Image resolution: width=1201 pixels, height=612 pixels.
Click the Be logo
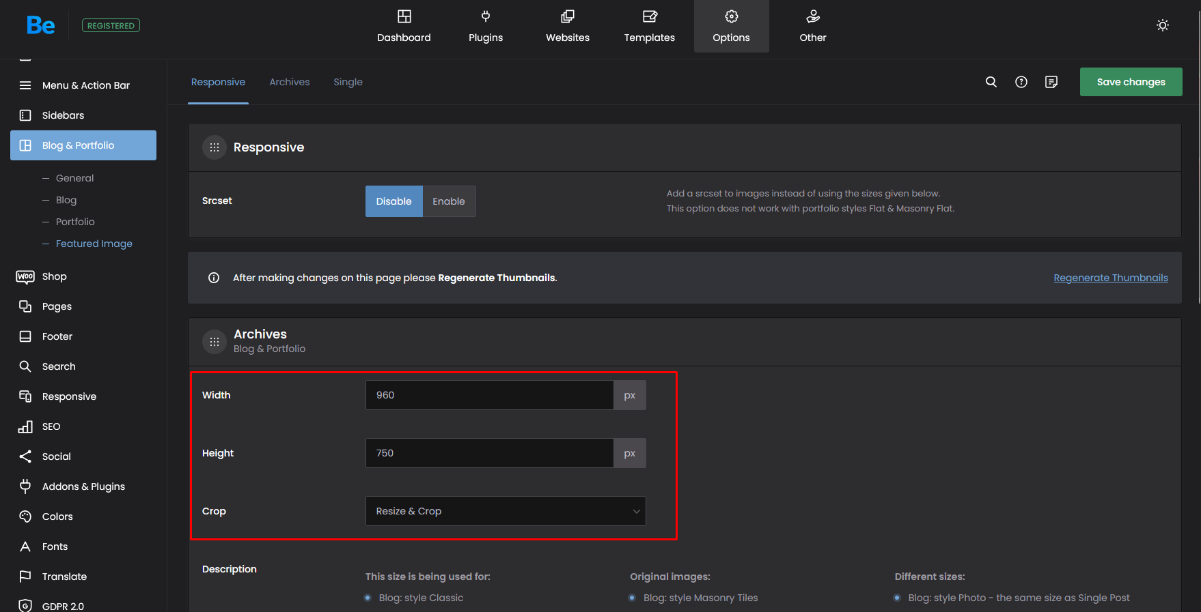pos(40,25)
